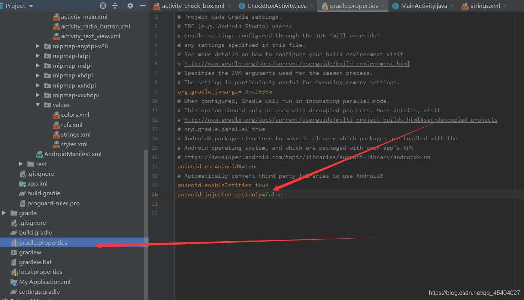Expand the mipmap-hdpi folder
Screen dimensions: 524x300
(x=37, y=56)
